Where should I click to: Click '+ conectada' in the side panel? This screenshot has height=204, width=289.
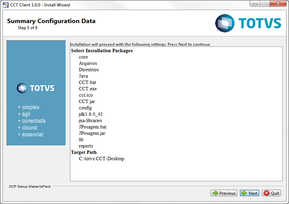coord(32,121)
